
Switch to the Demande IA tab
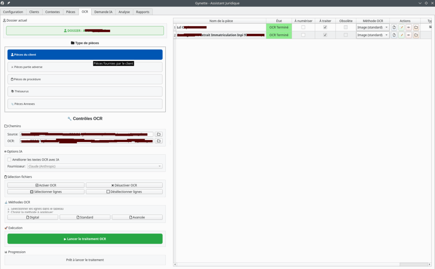[103, 12]
